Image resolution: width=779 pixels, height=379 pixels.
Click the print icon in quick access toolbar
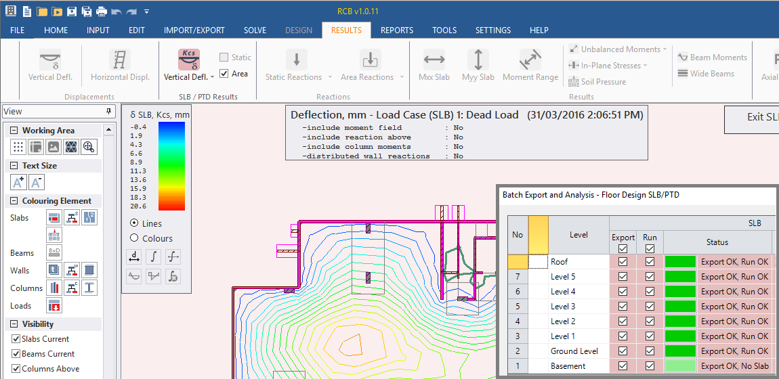pos(101,12)
